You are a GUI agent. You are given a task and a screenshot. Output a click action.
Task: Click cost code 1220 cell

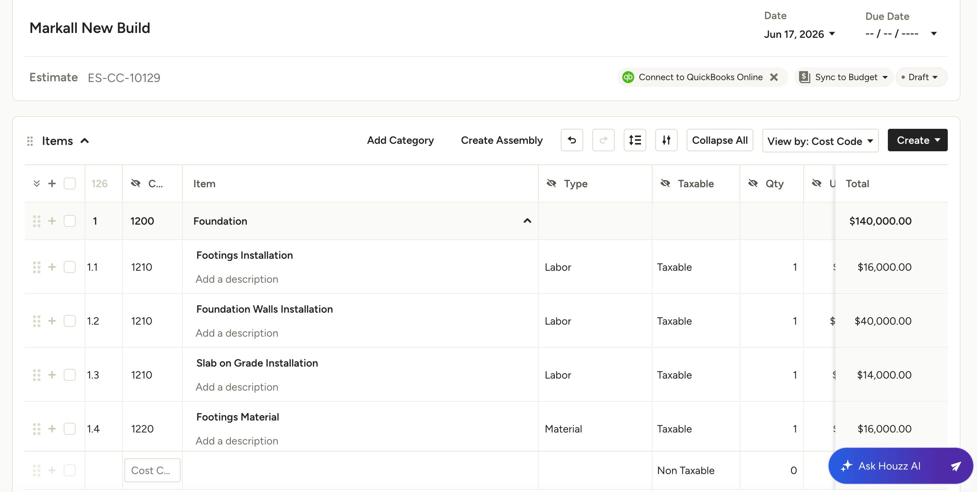tap(142, 429)
